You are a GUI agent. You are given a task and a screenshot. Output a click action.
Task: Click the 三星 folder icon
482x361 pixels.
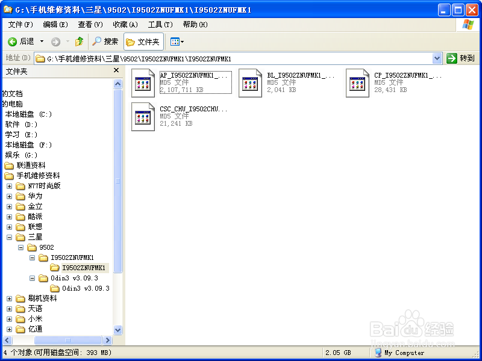pyautogui.click(x=20, y=237)
